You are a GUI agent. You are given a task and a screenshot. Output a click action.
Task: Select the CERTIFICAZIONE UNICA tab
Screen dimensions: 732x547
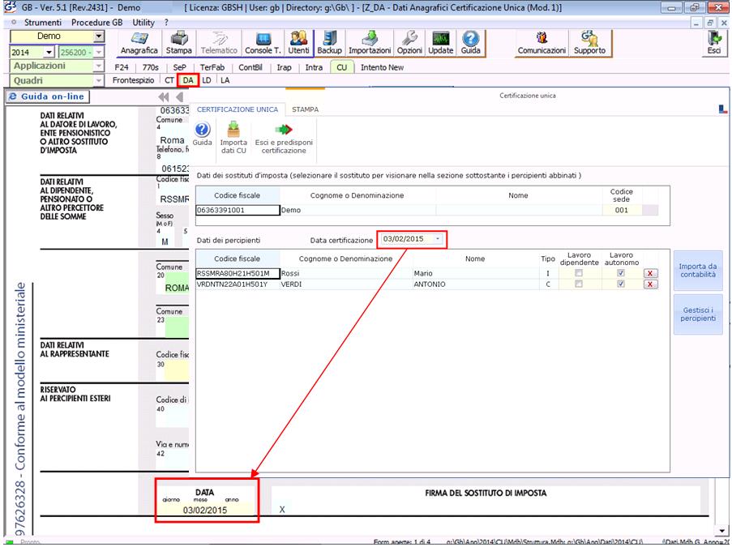(238, 109)
